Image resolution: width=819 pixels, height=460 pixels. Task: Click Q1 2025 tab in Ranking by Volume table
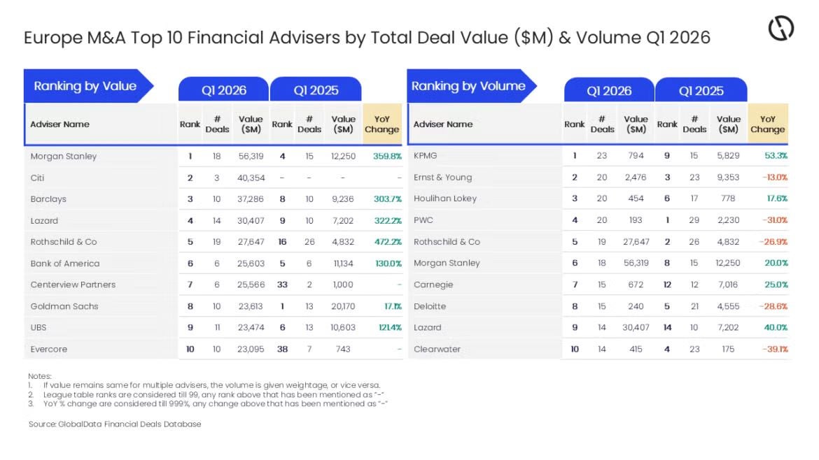click(x=701, y=91)
